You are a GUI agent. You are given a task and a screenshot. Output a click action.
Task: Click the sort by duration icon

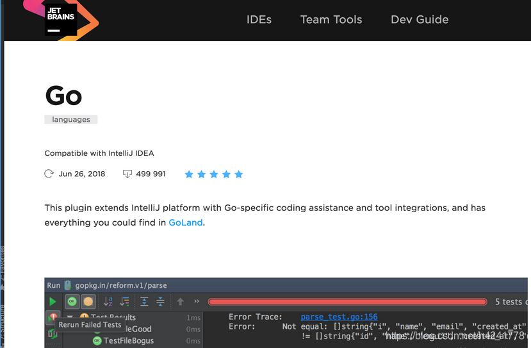[125, 301]
